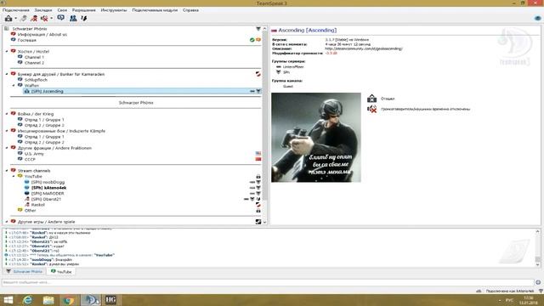Screen dimensions: 544x306
Task: Click striped icon on Bunker für Kameraden row
Action: tap(258, 74)
